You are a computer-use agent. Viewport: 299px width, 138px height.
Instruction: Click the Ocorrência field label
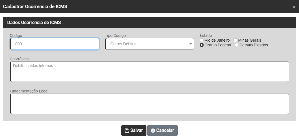click(x=19, y=59)
